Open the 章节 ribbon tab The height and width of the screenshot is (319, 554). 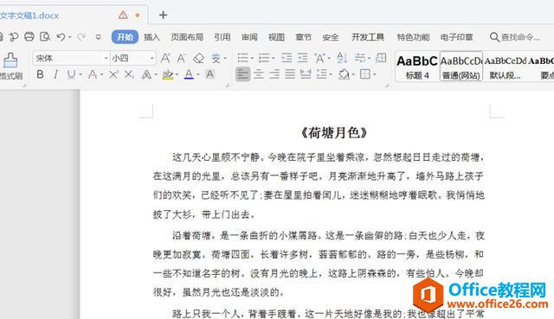pyautogui.click(x=304, y=36)
